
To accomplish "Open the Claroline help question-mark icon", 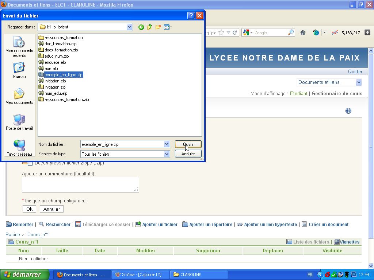I will click(x=348, y=111).
